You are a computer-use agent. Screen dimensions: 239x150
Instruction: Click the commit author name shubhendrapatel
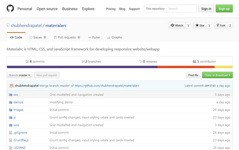(x=27, y=86)
